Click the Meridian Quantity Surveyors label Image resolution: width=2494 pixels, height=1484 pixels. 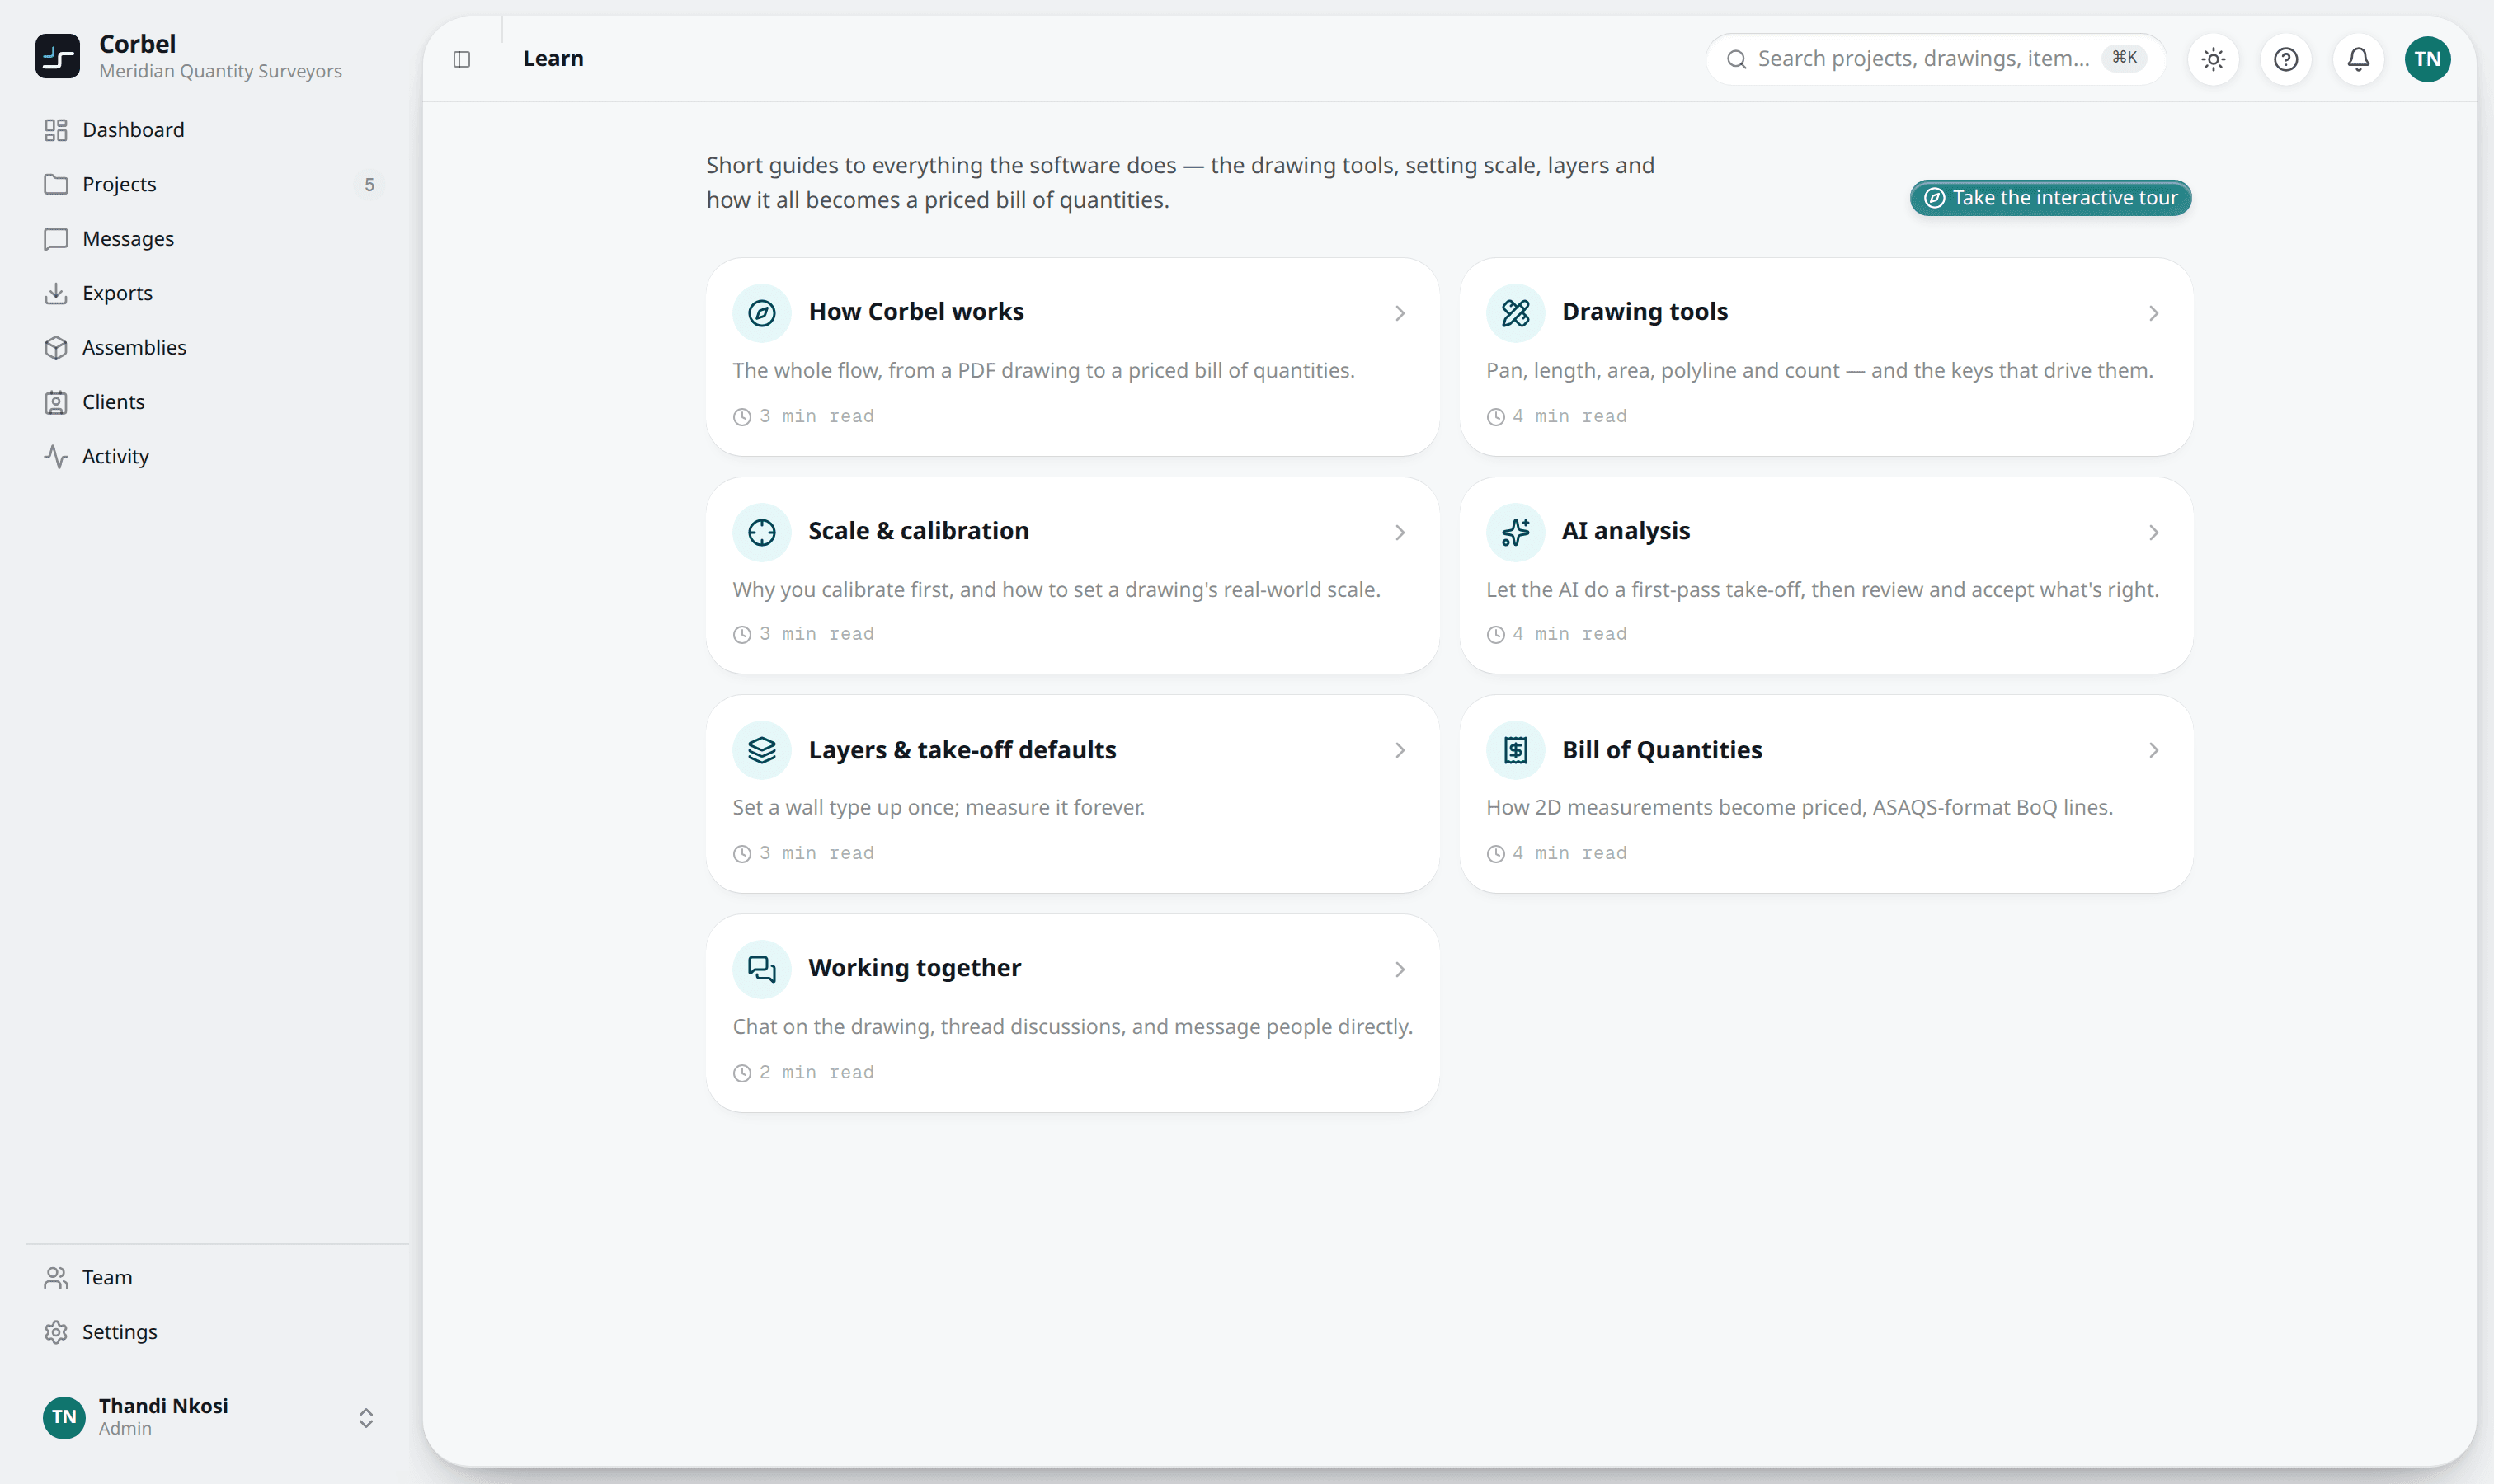[220, 71]
